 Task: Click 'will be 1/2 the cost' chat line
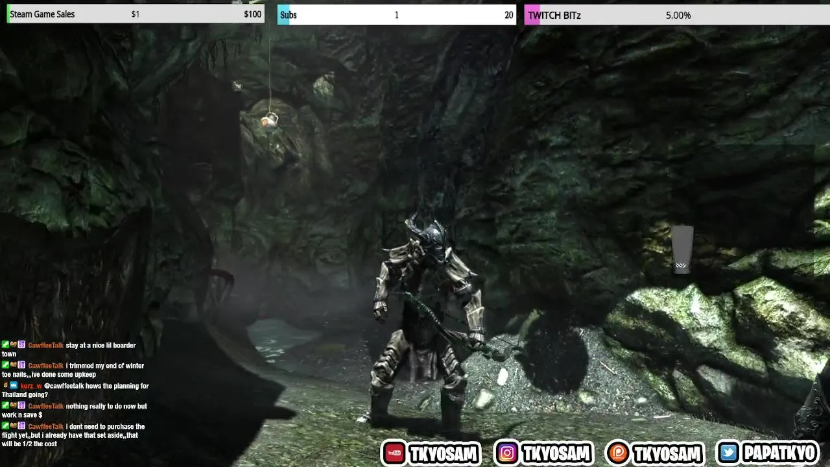29,444
